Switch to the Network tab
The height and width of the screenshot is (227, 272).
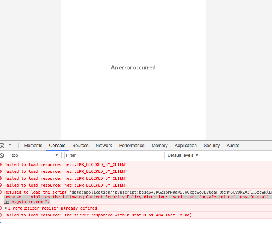coord(104,146)
